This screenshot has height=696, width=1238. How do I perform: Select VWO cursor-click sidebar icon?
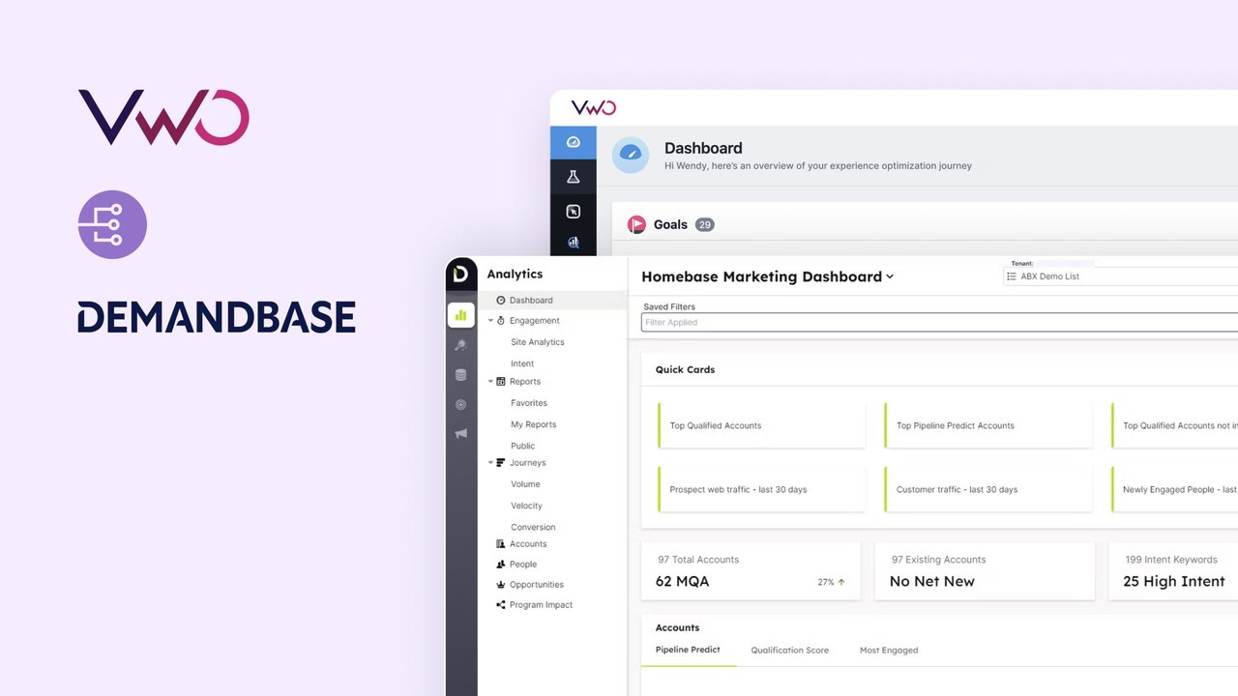point(573,212)
